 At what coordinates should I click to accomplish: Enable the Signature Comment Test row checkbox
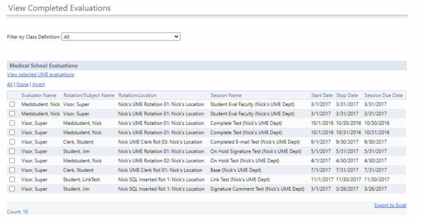pyautogui.click(x=12, y=189)
